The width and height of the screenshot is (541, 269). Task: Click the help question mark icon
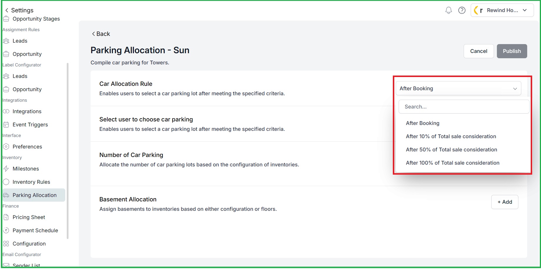click(x=462, y=10)
